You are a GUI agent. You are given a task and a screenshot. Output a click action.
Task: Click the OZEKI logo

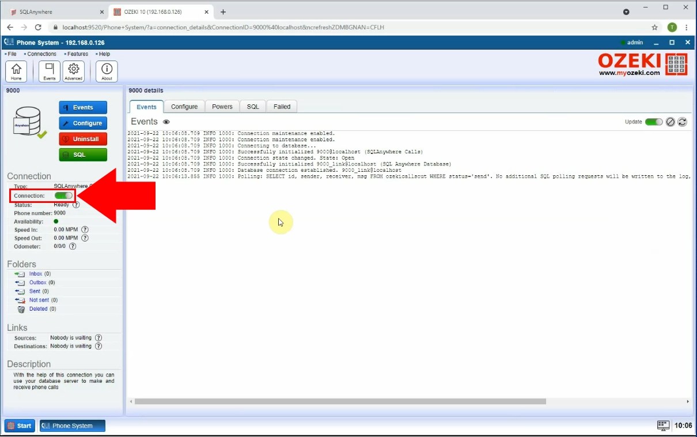(x=643, y=65)
